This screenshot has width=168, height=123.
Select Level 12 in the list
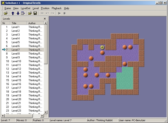[23, 69]
